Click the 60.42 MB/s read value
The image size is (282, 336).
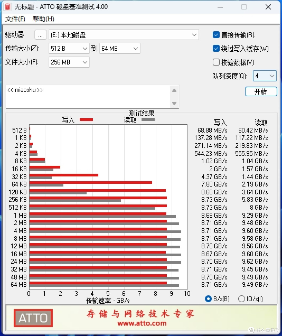pyautogui.click(x=253, y=130)
